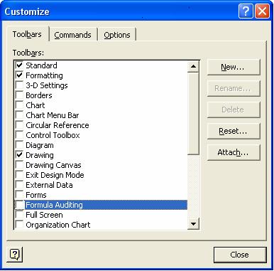Click the Reset... button
Viewport: 274px width, 271px height.
click(x=234, y=131)
